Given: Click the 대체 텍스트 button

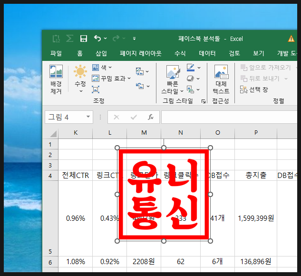Looking at the screenshot, I should (221, 79).
